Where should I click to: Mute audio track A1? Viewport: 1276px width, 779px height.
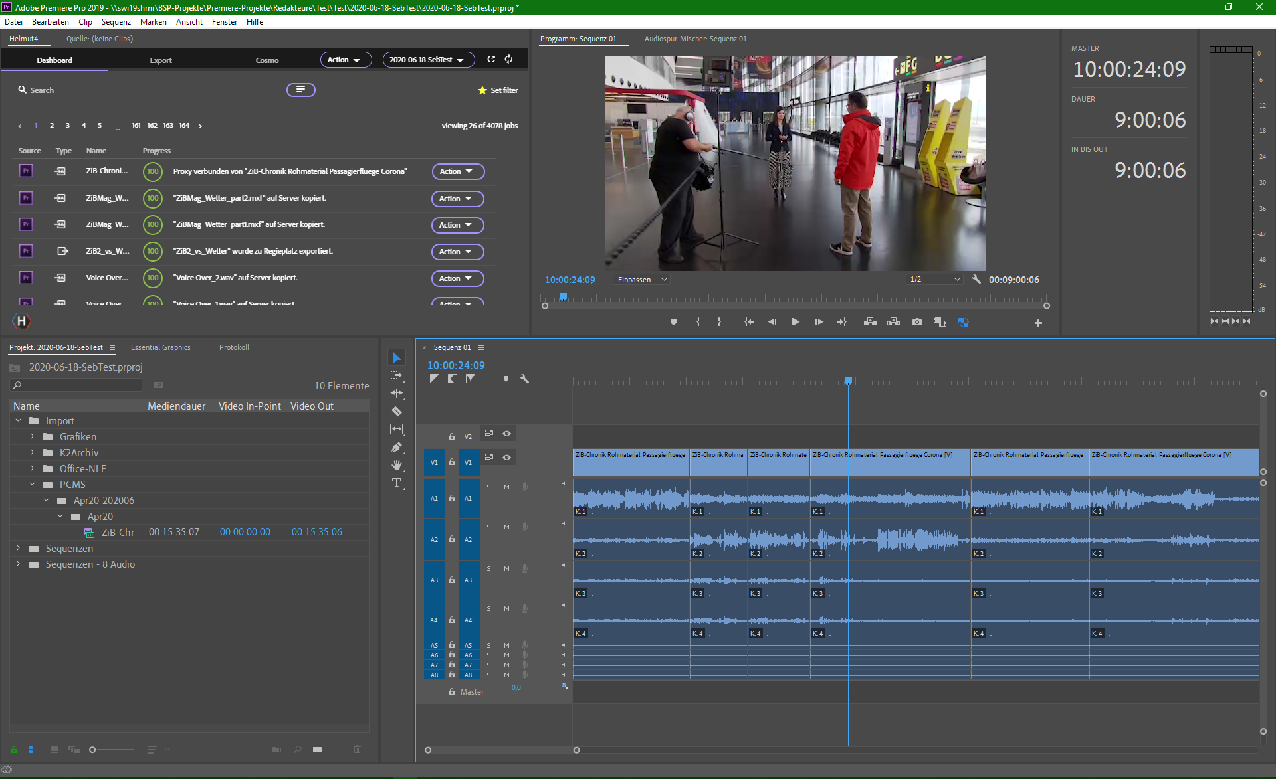pyautogui.click(x=506, y=487)
